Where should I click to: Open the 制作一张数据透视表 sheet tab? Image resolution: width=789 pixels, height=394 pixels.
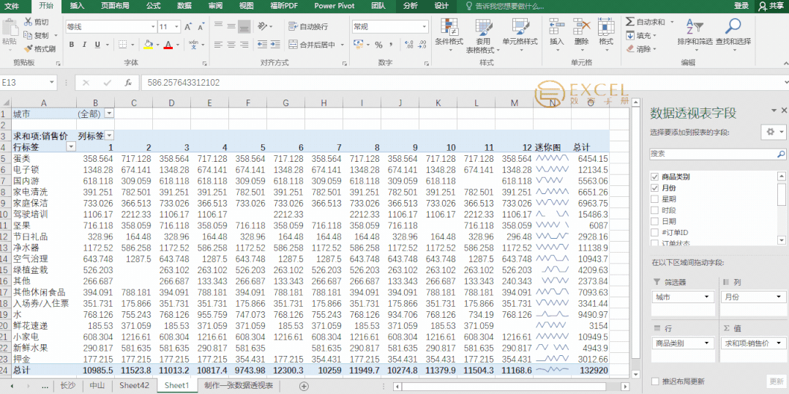click(x=239, y=386)
